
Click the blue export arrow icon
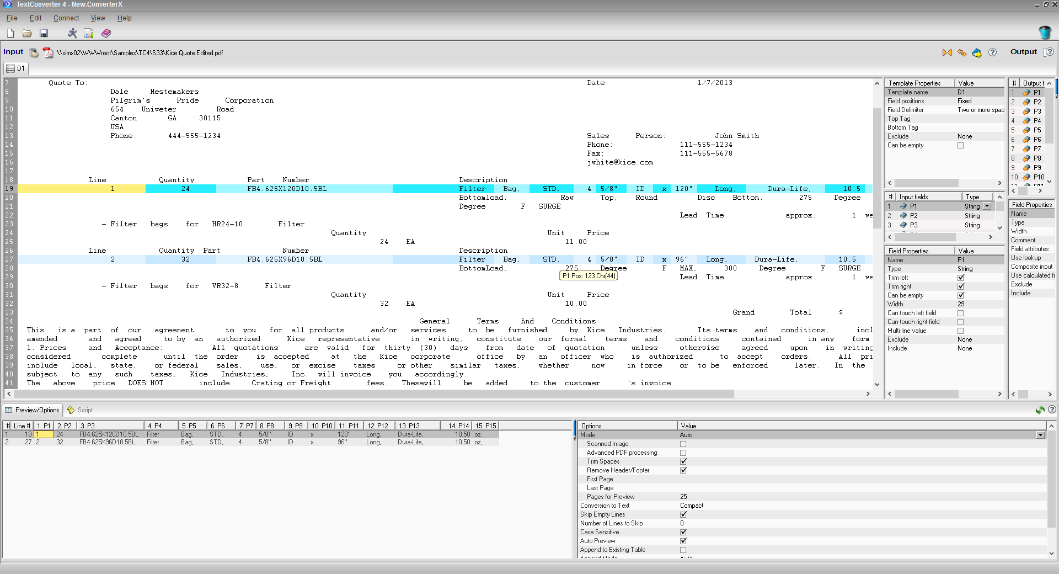[x=977, y=52]
